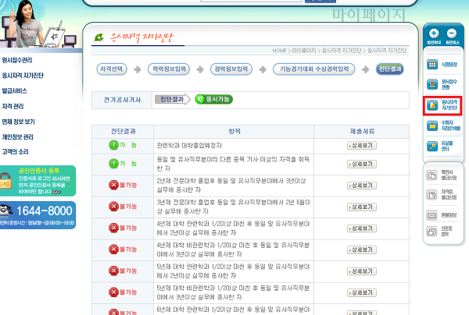Open 면제 정보 보기 in the left menu
The width and height of the screenshot is (469, 315).
click(x=18, y=122)
